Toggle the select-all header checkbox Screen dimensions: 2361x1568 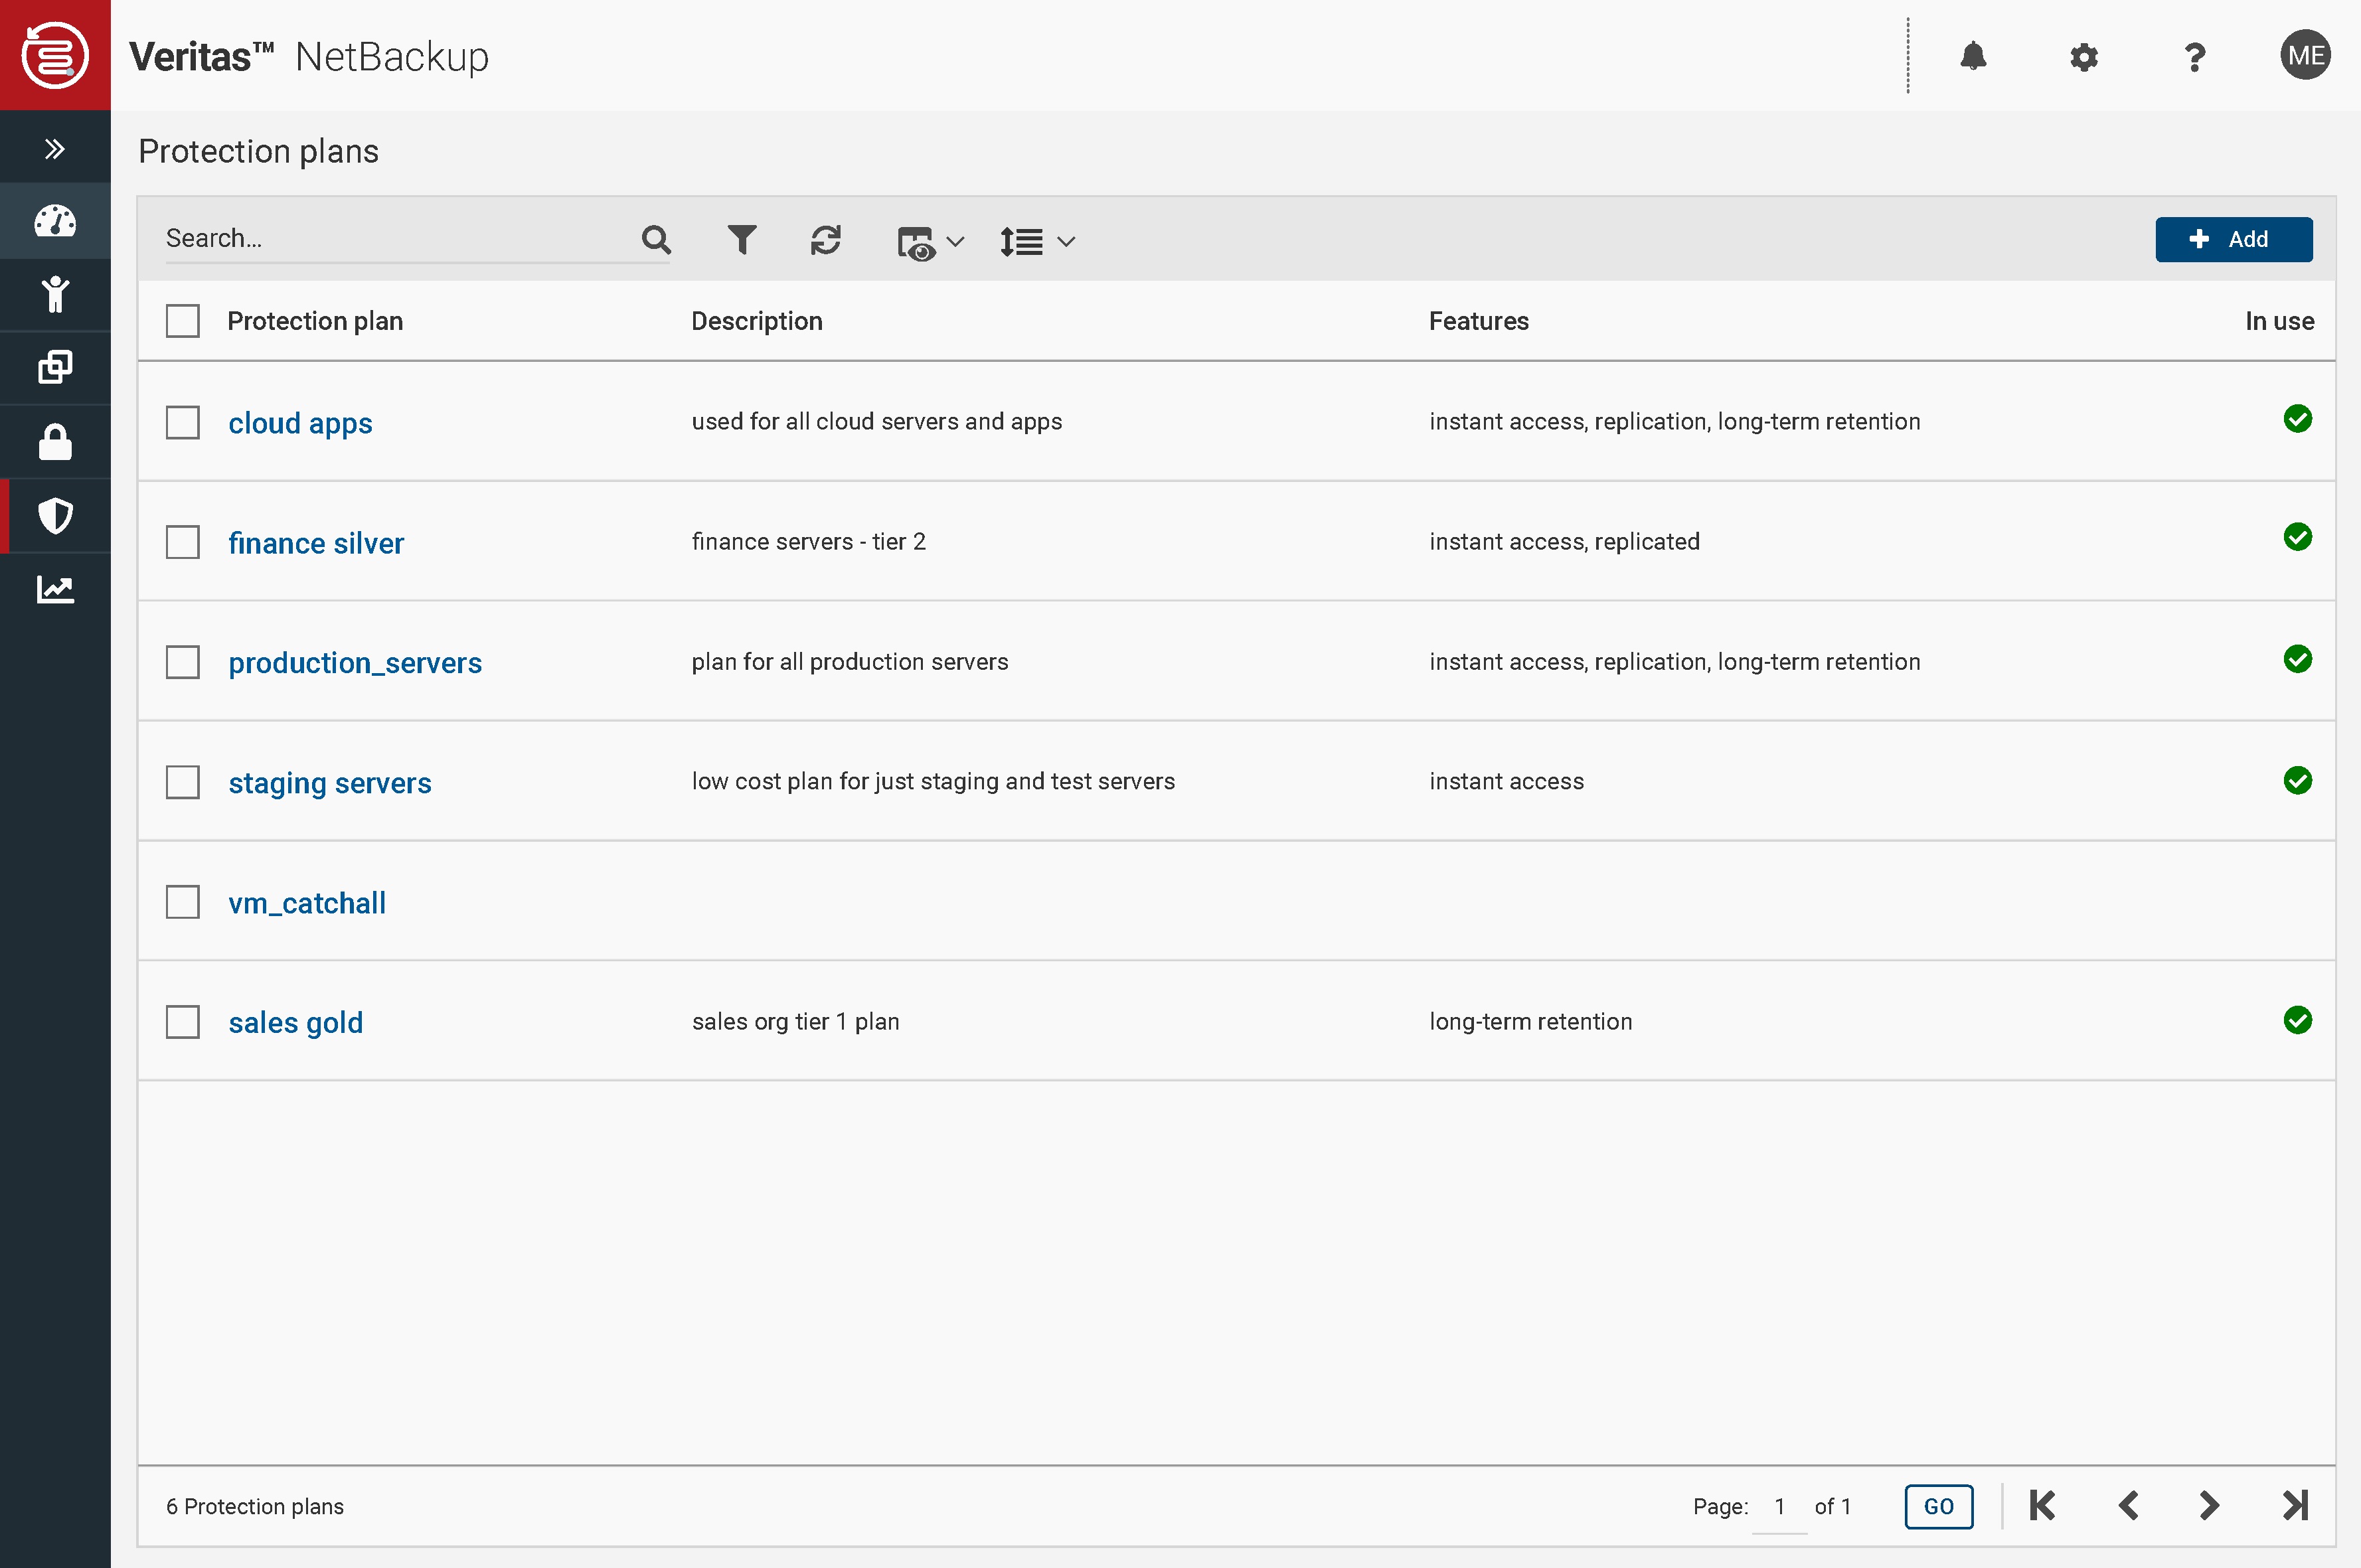pos(183,321)
